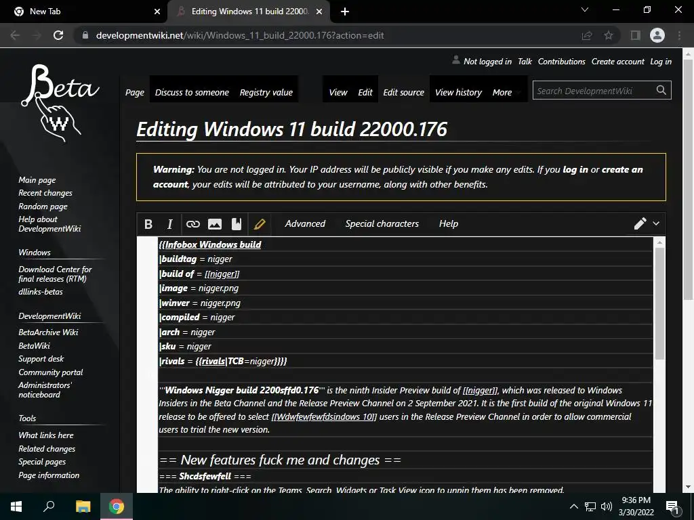Switch to the Edit tab
694x520 pixels.
point(365,92)
